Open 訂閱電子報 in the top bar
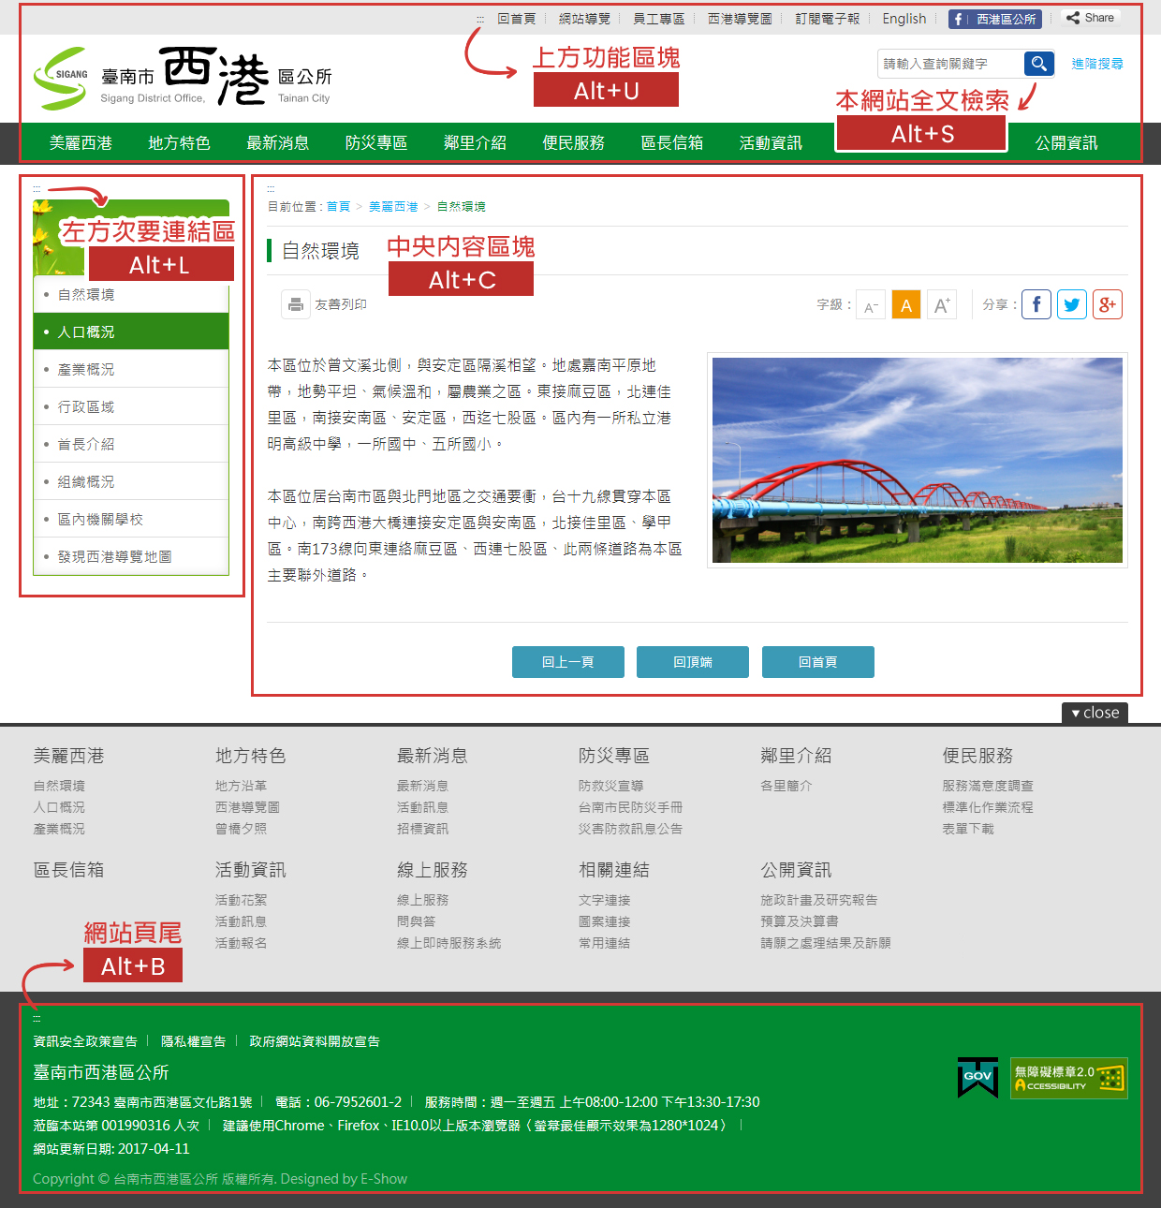 828,19
